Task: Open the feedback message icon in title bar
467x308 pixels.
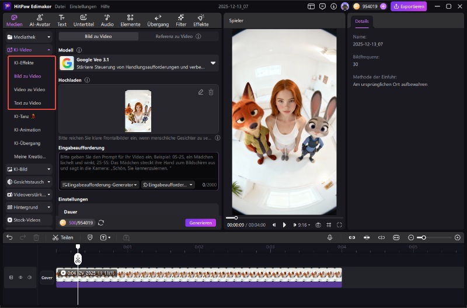Action: click(x=322, y=6)
